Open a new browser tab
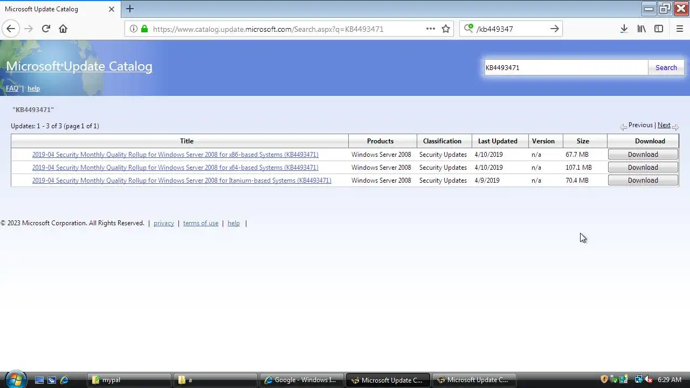The width and height of the screenshot is (690, 388). point(130,9)
